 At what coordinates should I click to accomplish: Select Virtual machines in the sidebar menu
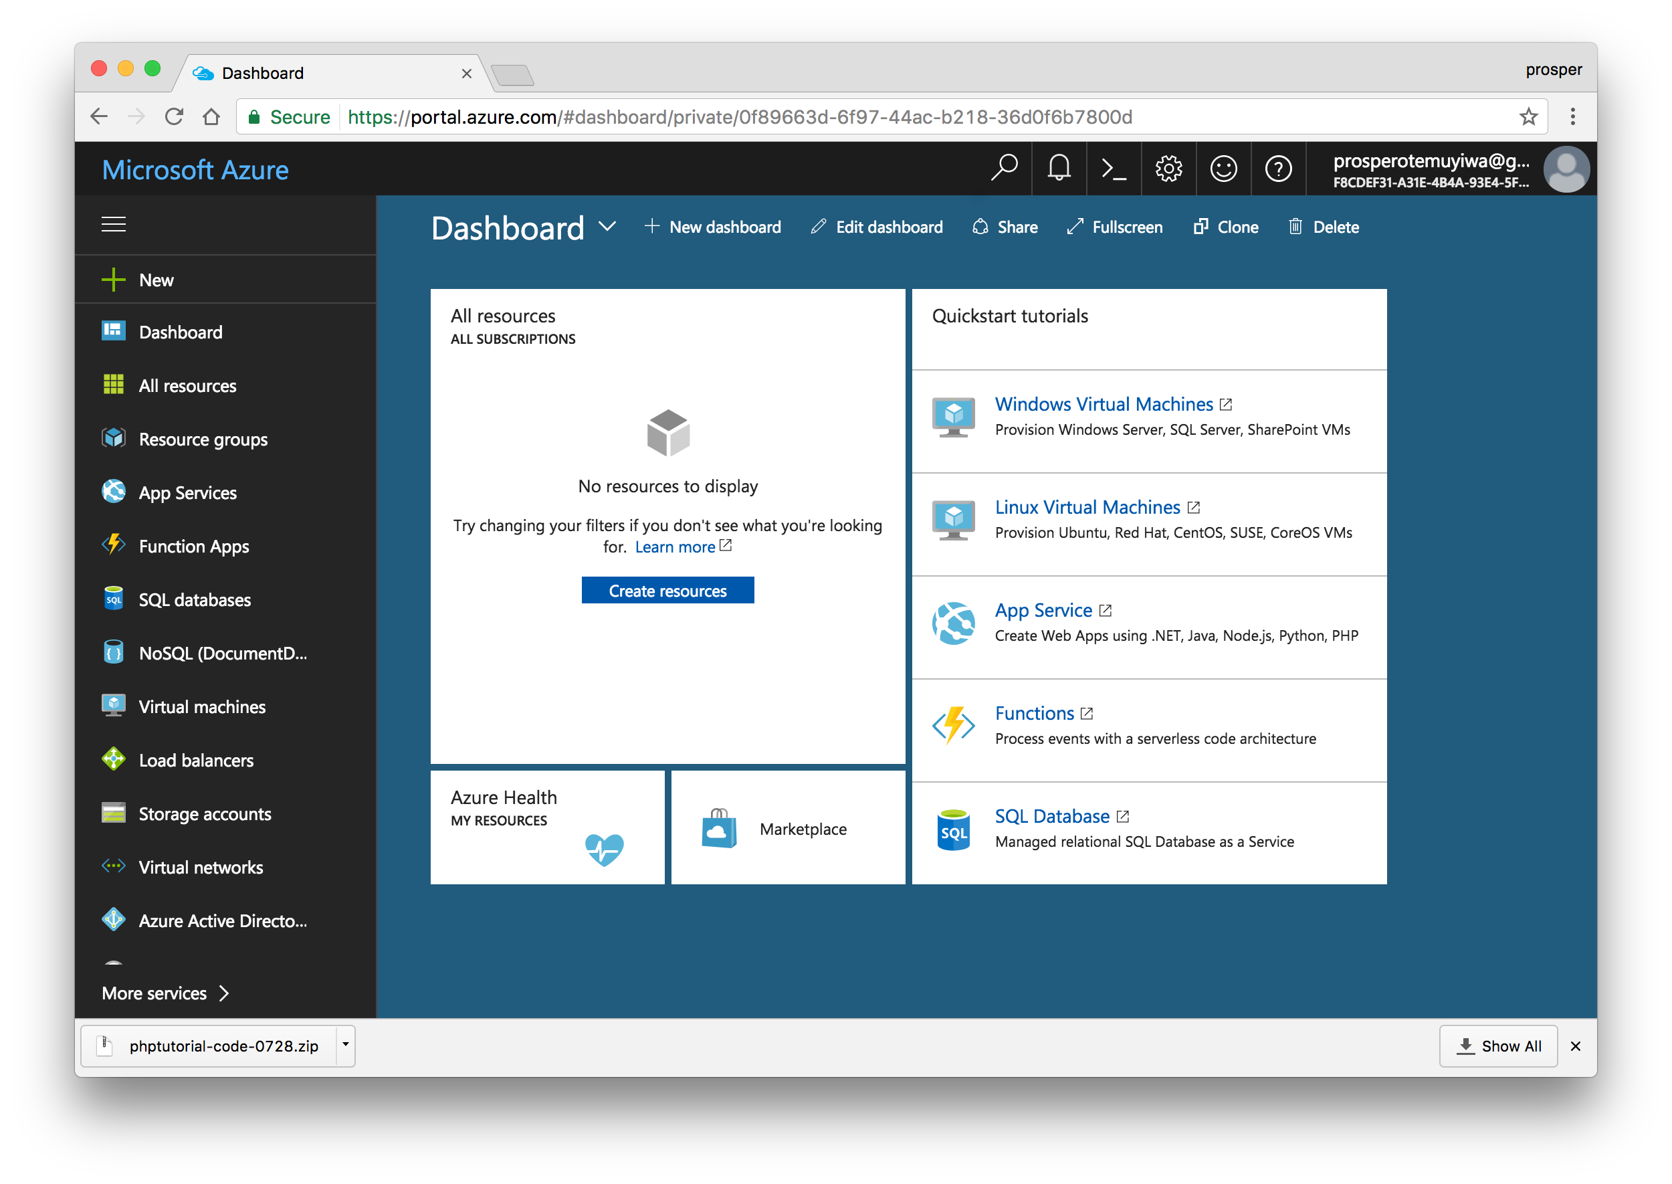[x=202, y=706]
